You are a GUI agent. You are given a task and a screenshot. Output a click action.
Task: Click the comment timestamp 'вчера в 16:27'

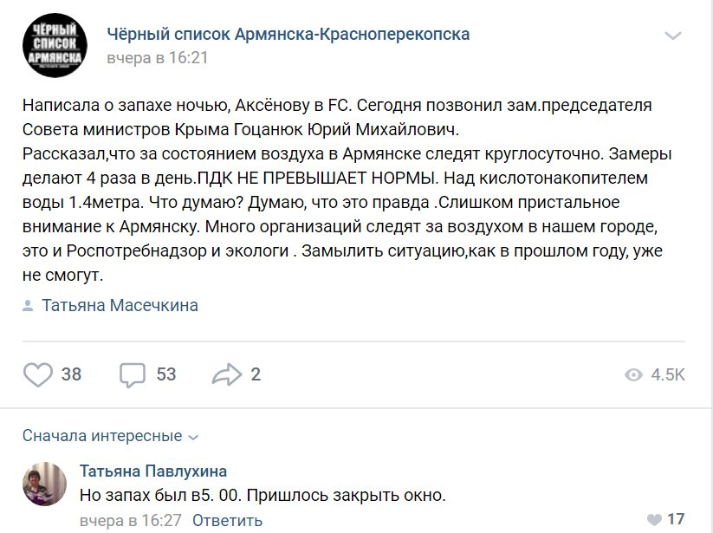pos(129,521)
